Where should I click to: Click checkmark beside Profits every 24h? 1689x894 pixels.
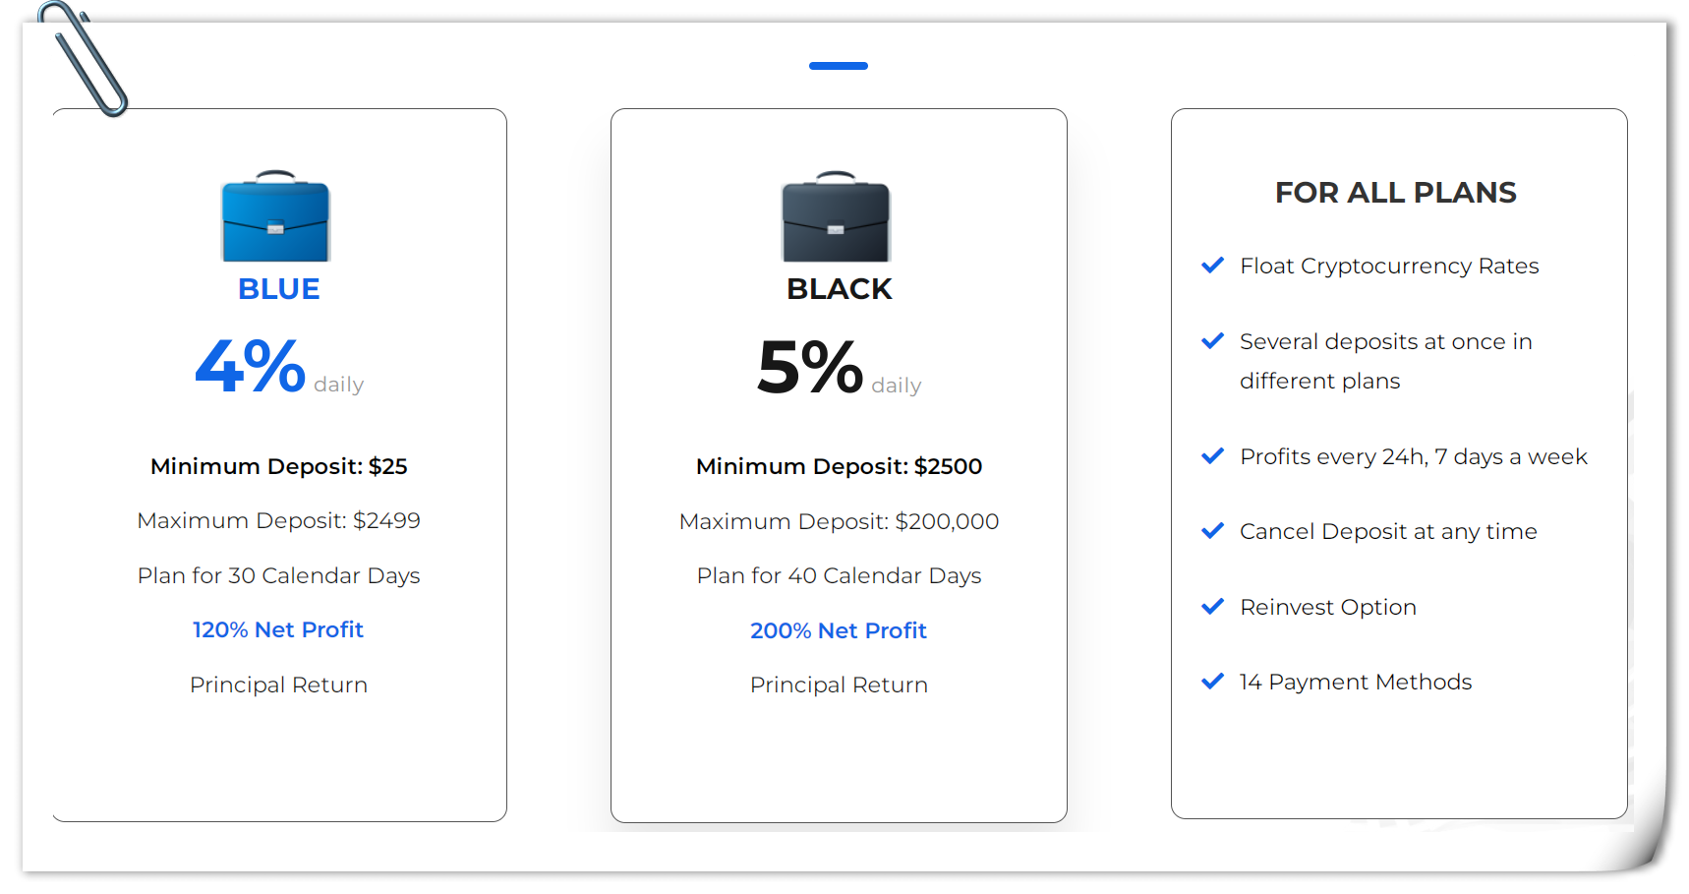(x=1213, y=456)
